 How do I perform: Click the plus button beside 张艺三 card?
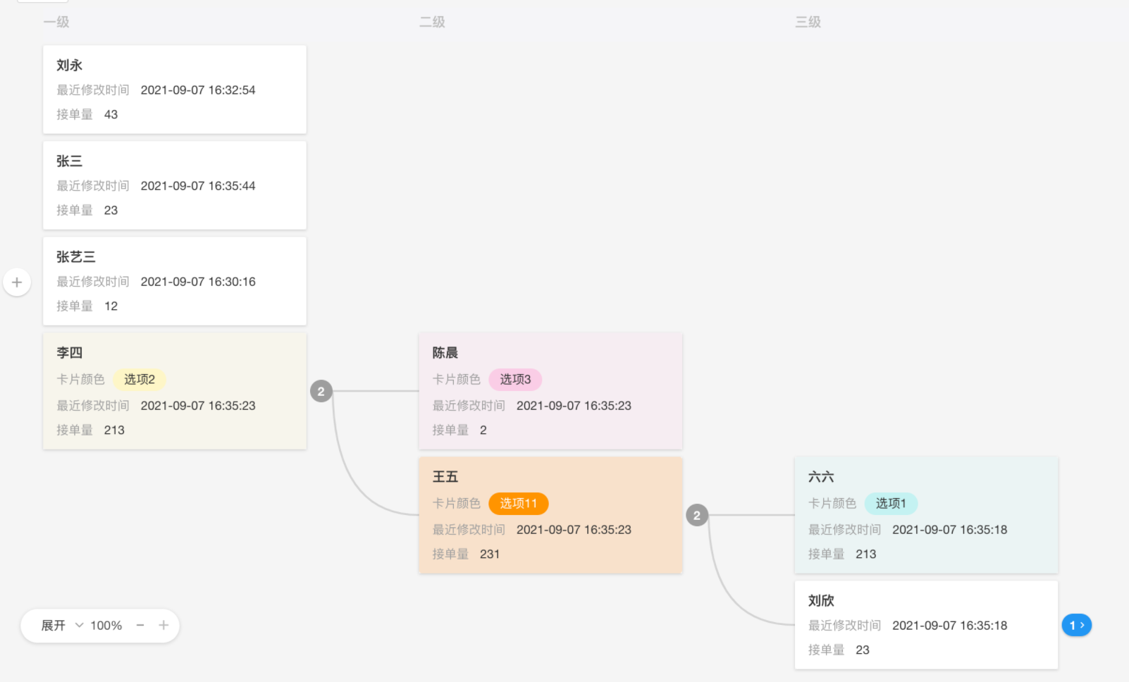[17, 283]
